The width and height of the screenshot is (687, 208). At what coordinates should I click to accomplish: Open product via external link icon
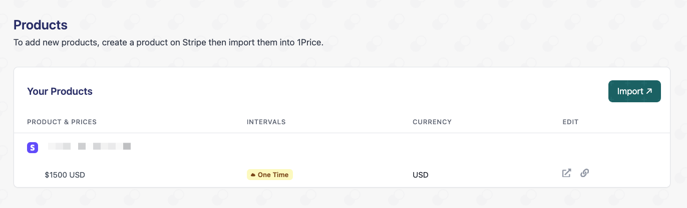566,174
